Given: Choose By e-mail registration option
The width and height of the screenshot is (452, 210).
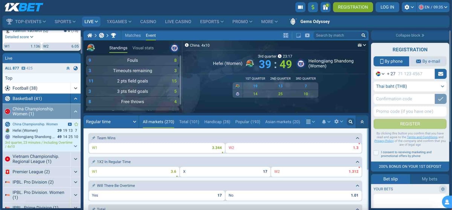Looking at the screenshot, I should point(428,61).
